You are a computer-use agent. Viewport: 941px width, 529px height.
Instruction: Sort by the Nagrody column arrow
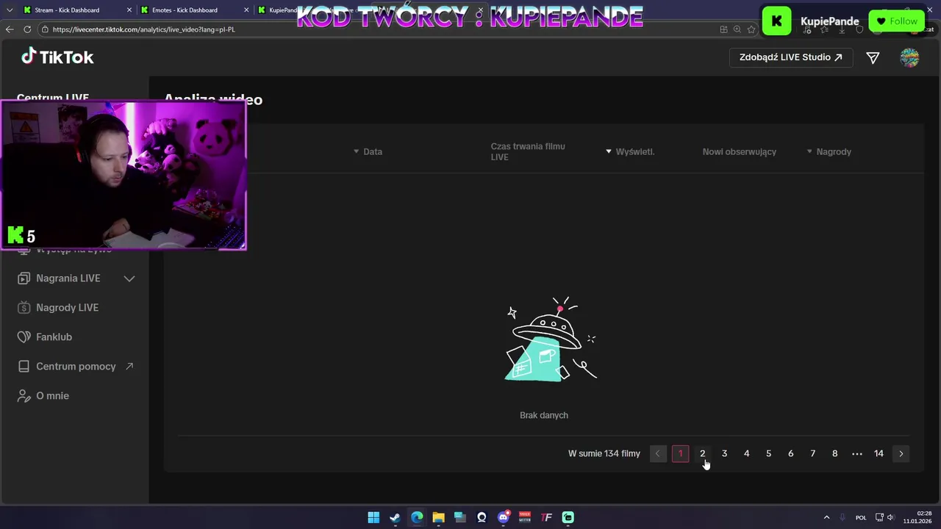pos(809,151)
